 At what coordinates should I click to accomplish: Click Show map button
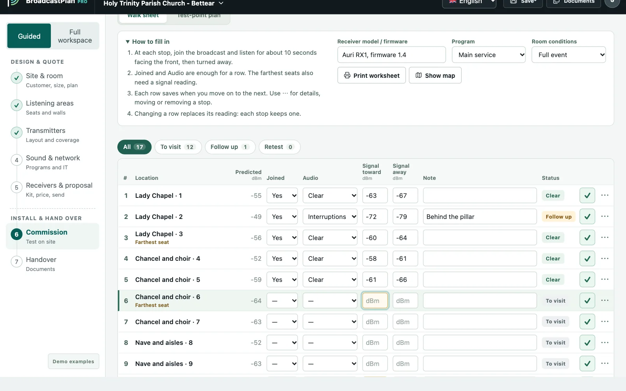point(435,75)
